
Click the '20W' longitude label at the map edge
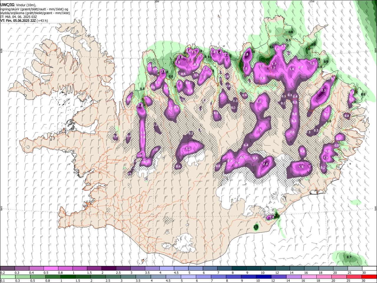click(157, 1)
